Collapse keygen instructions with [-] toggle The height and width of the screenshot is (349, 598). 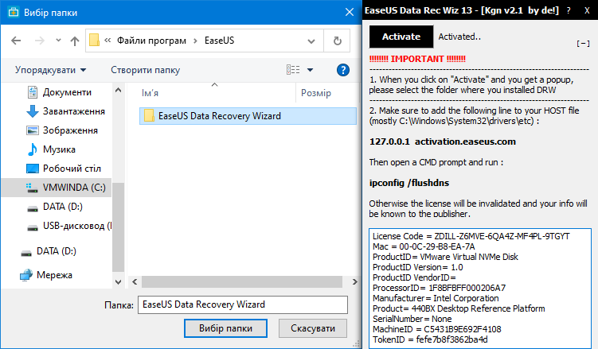[x=583, y=44]
